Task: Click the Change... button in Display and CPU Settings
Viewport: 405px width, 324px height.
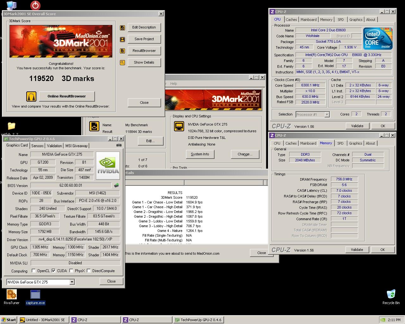Action: coord(245,154)
